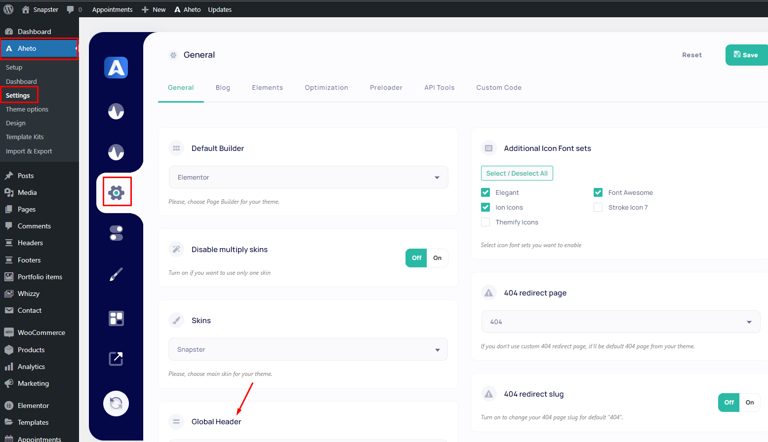Open the Design submenu item
The width and height of the screenshot is (768, 442).
tap(15, 123)
